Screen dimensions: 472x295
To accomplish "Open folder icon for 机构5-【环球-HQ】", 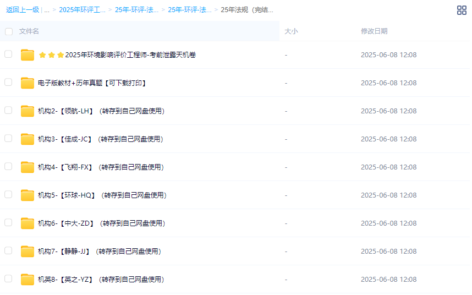I will click(x=28, y=195).
